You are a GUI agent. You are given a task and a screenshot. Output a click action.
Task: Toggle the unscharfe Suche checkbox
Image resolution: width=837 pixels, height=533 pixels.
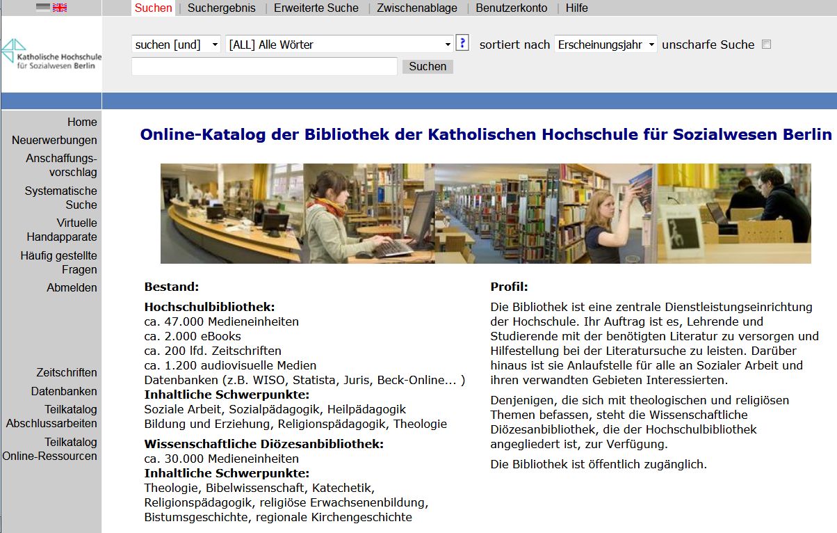click(766, 45)
